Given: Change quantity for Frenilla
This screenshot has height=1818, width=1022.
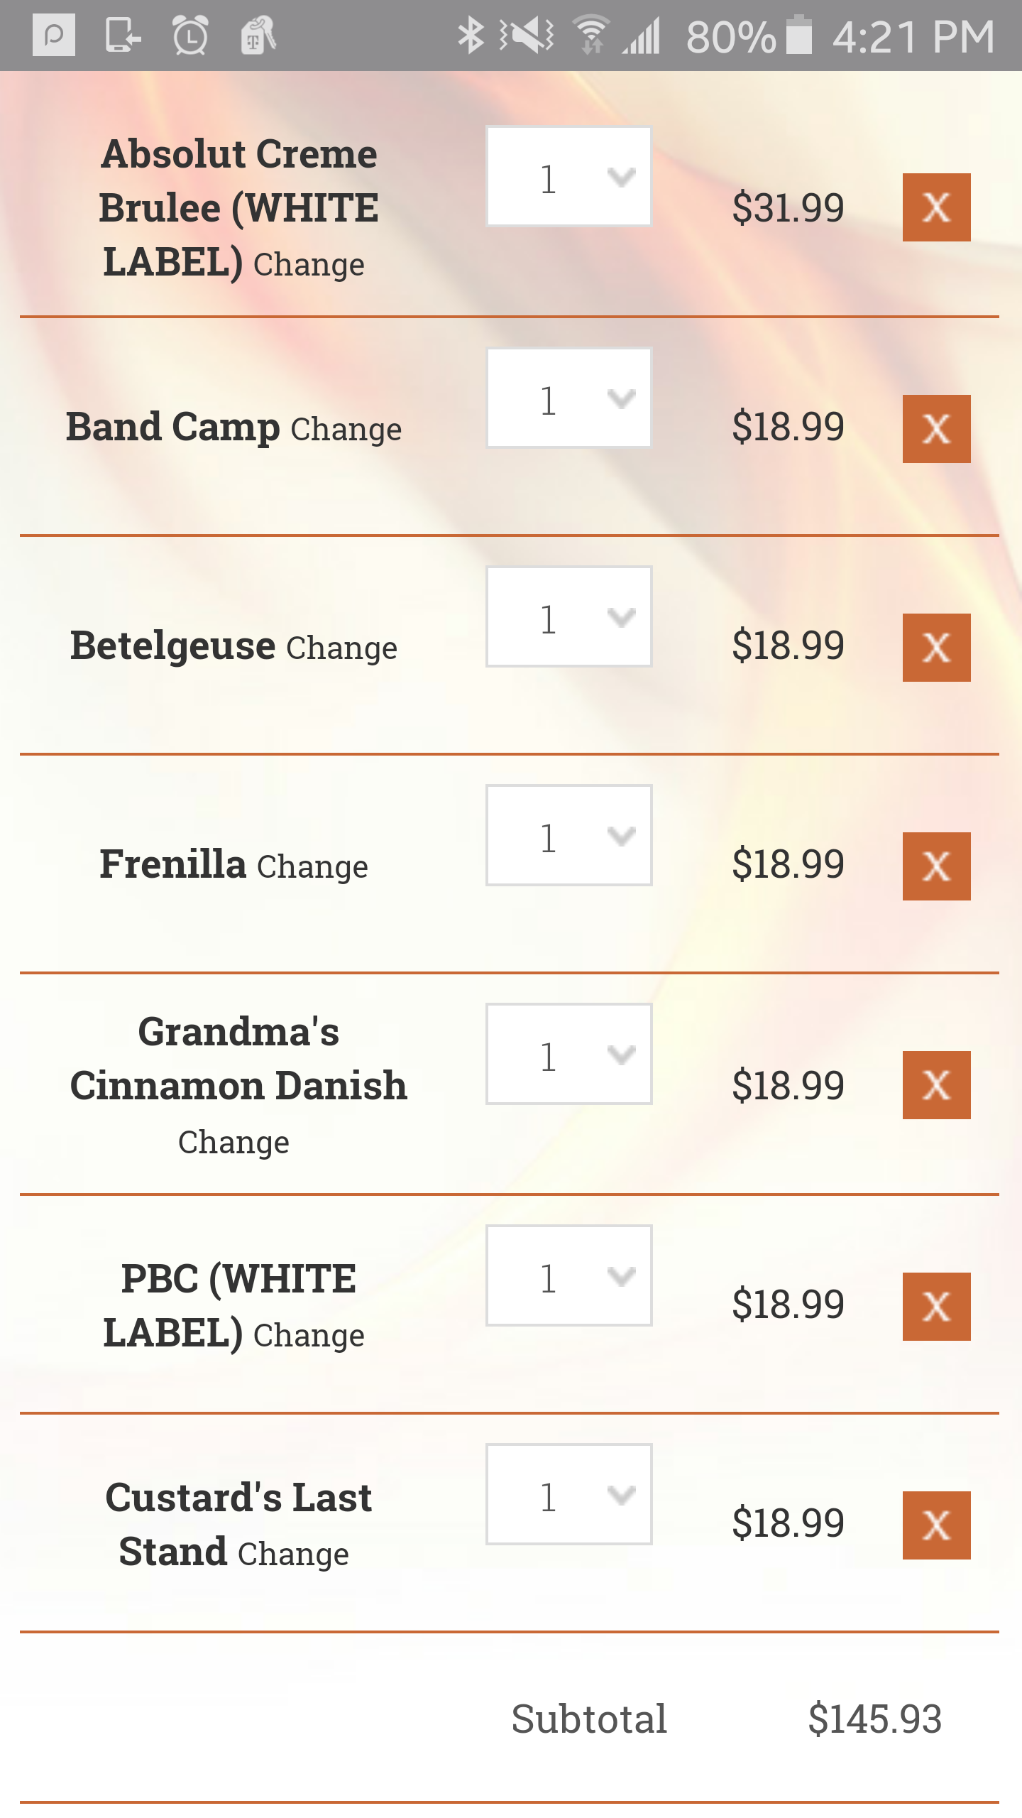Looking at the screenshot, I should tap(568, 835).
